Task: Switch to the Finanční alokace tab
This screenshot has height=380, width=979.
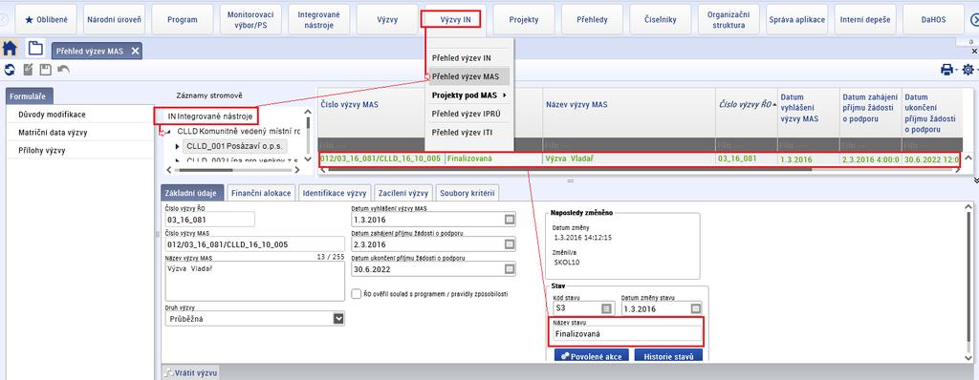Action: point(261,193)
